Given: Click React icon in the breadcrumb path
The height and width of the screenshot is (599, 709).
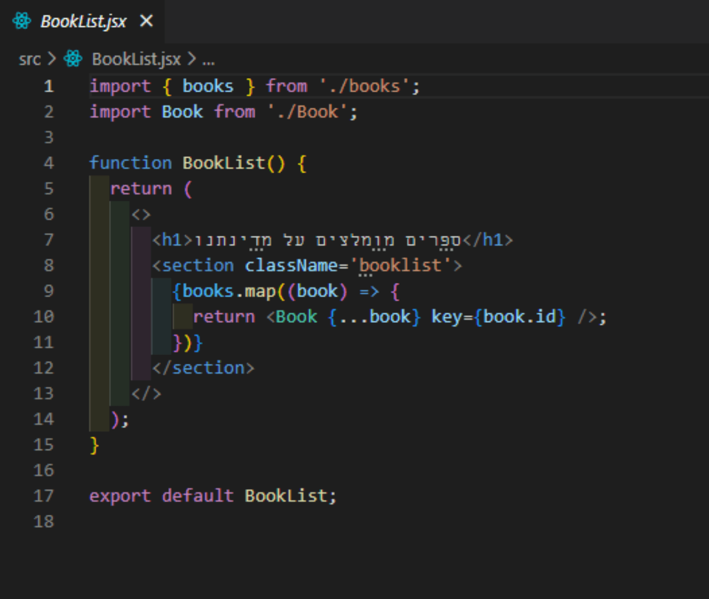Looking at the screenshot, I should pyautogui.click(x=73, y=59).
